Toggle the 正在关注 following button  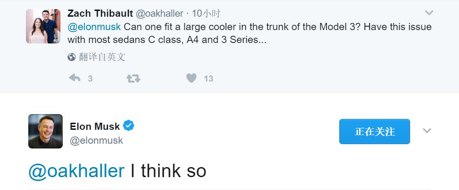coord(374,131)
